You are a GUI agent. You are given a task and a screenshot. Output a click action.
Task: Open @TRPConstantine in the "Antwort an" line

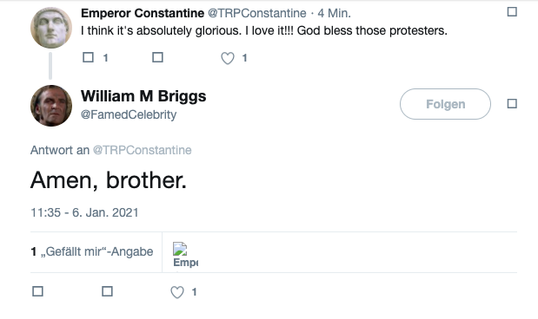pos(142,150)
